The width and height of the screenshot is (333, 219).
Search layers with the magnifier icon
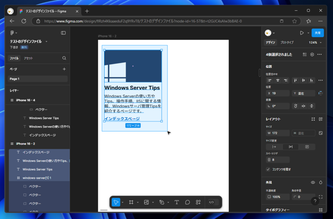click(64, 58)
